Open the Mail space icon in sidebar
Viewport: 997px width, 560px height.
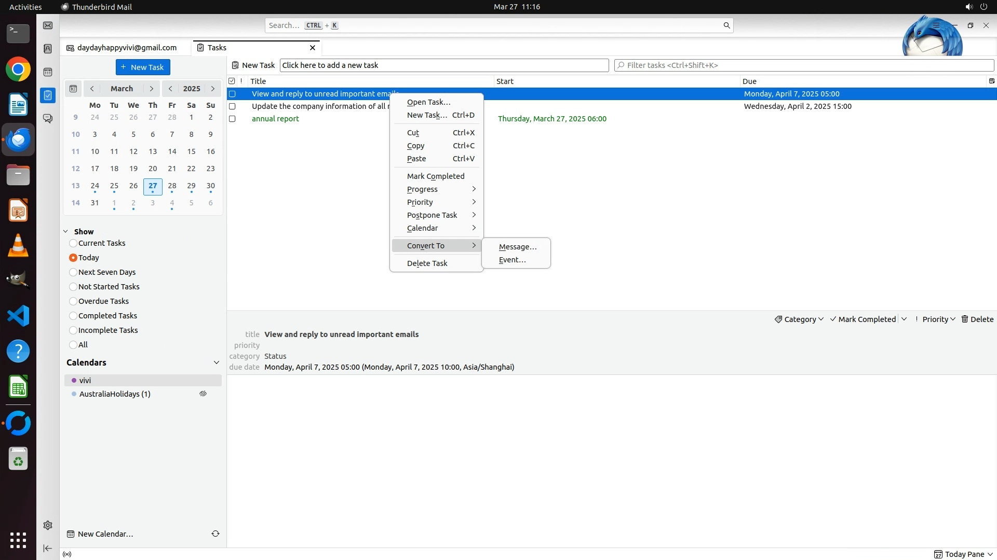point(48,25)
